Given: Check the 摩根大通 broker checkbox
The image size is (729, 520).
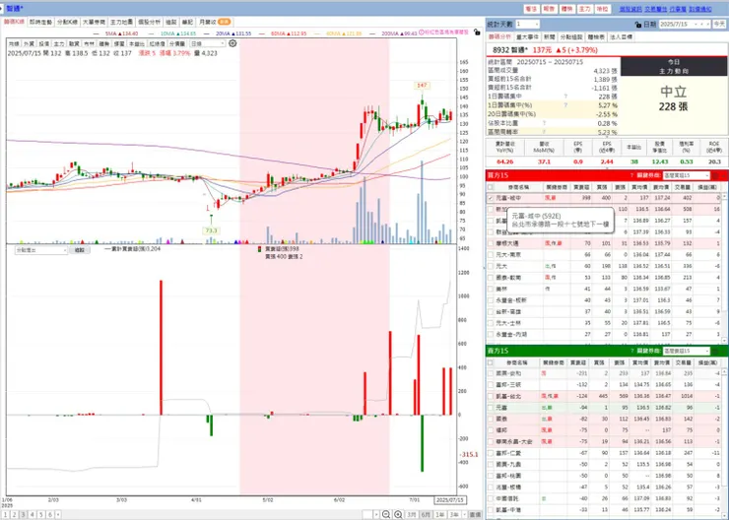Looking at the screenshot, I should 491,243.
